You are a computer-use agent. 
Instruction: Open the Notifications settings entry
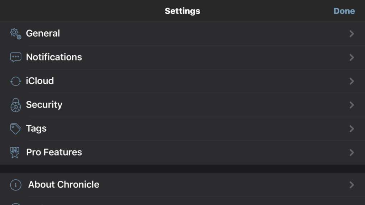[x=182, y=57]
